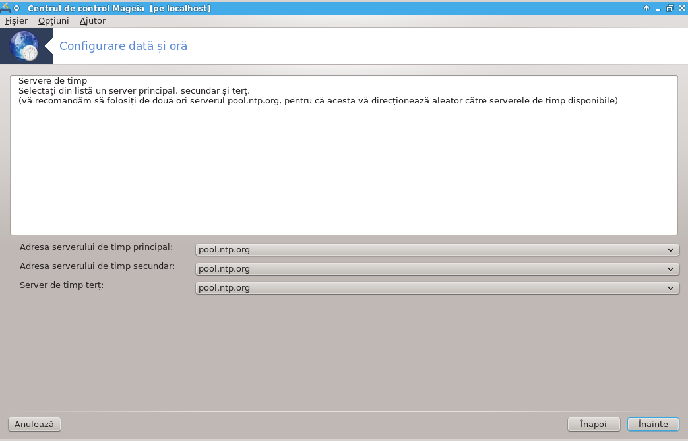
Task: Click the circular sticky-window button in the title bar
Action: 16,8
